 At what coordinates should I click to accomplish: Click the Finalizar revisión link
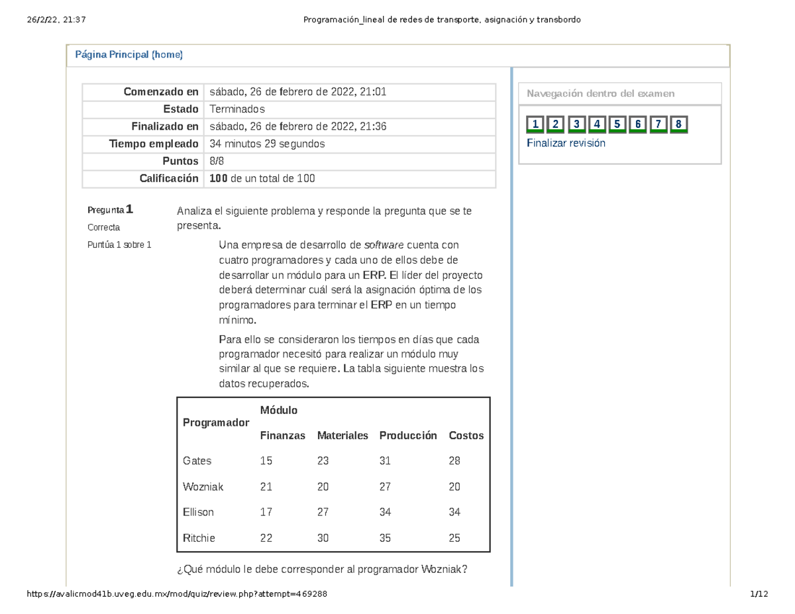566,143
